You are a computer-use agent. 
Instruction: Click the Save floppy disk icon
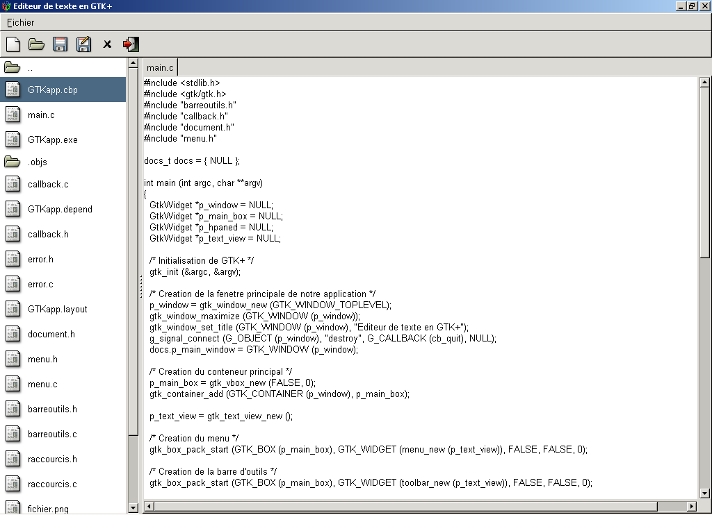pos(60,44)
